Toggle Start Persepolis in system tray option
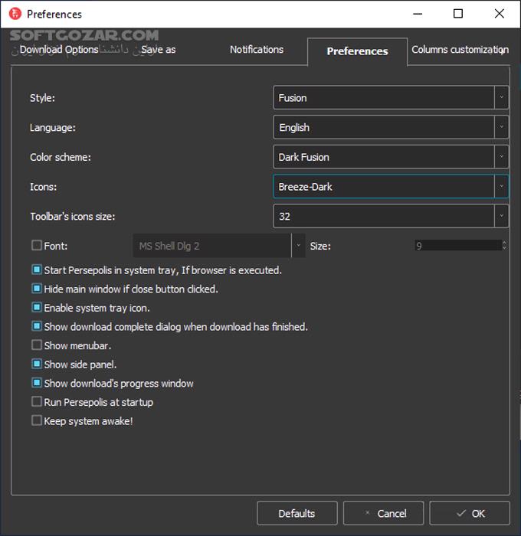Screen dimensions: 521x536 [37, 270]
